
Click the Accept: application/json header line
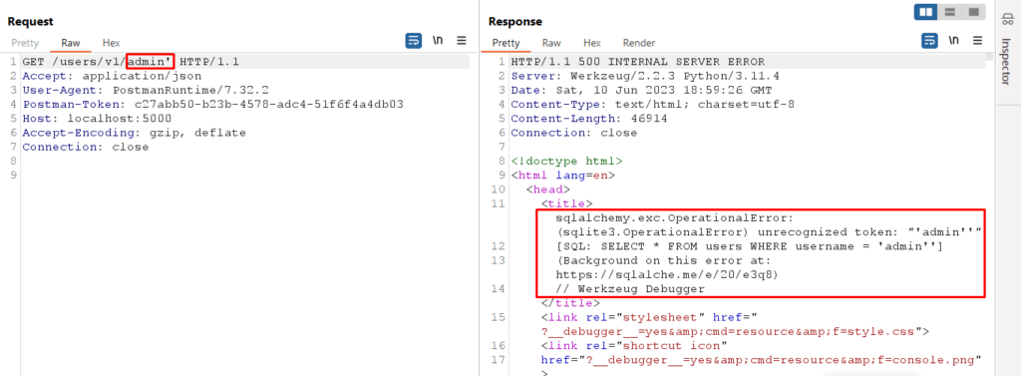tap(112, 76)
